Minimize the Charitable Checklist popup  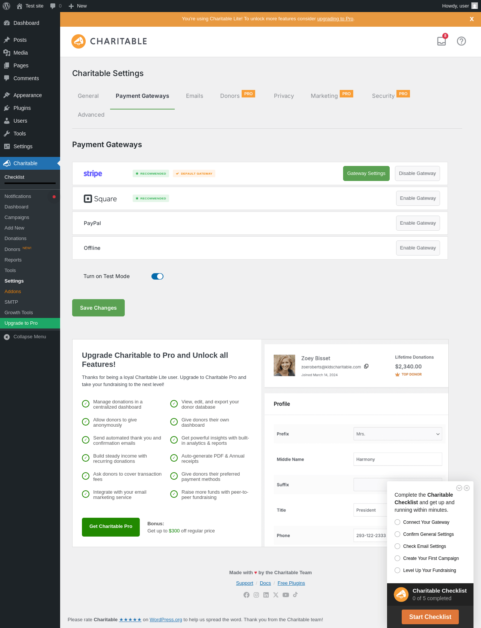459,488
